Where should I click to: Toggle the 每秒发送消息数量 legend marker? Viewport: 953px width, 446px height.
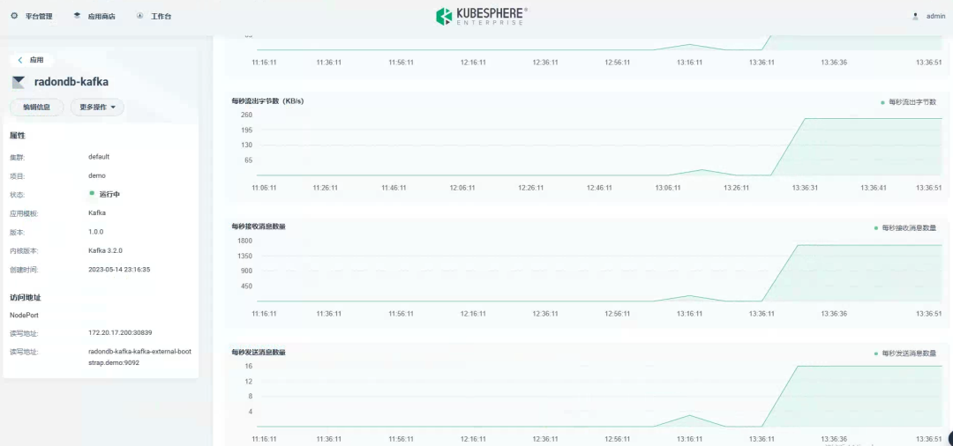click(x=876, y=353)
